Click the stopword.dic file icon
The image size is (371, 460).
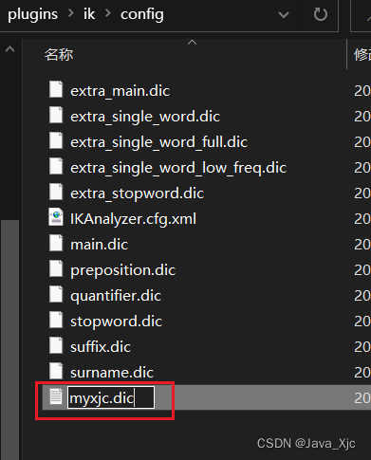tap(56, 320)
